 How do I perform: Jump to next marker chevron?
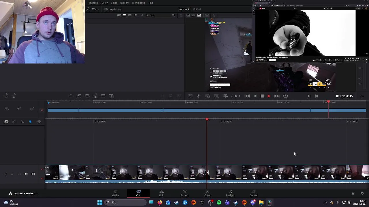pyautogui.click(x=239, y=96)
